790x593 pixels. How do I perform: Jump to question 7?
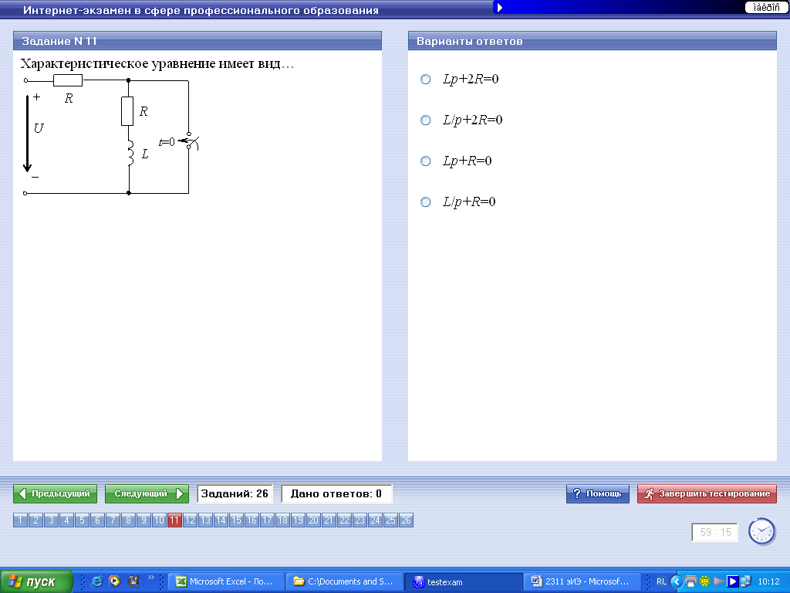(113, 520)
